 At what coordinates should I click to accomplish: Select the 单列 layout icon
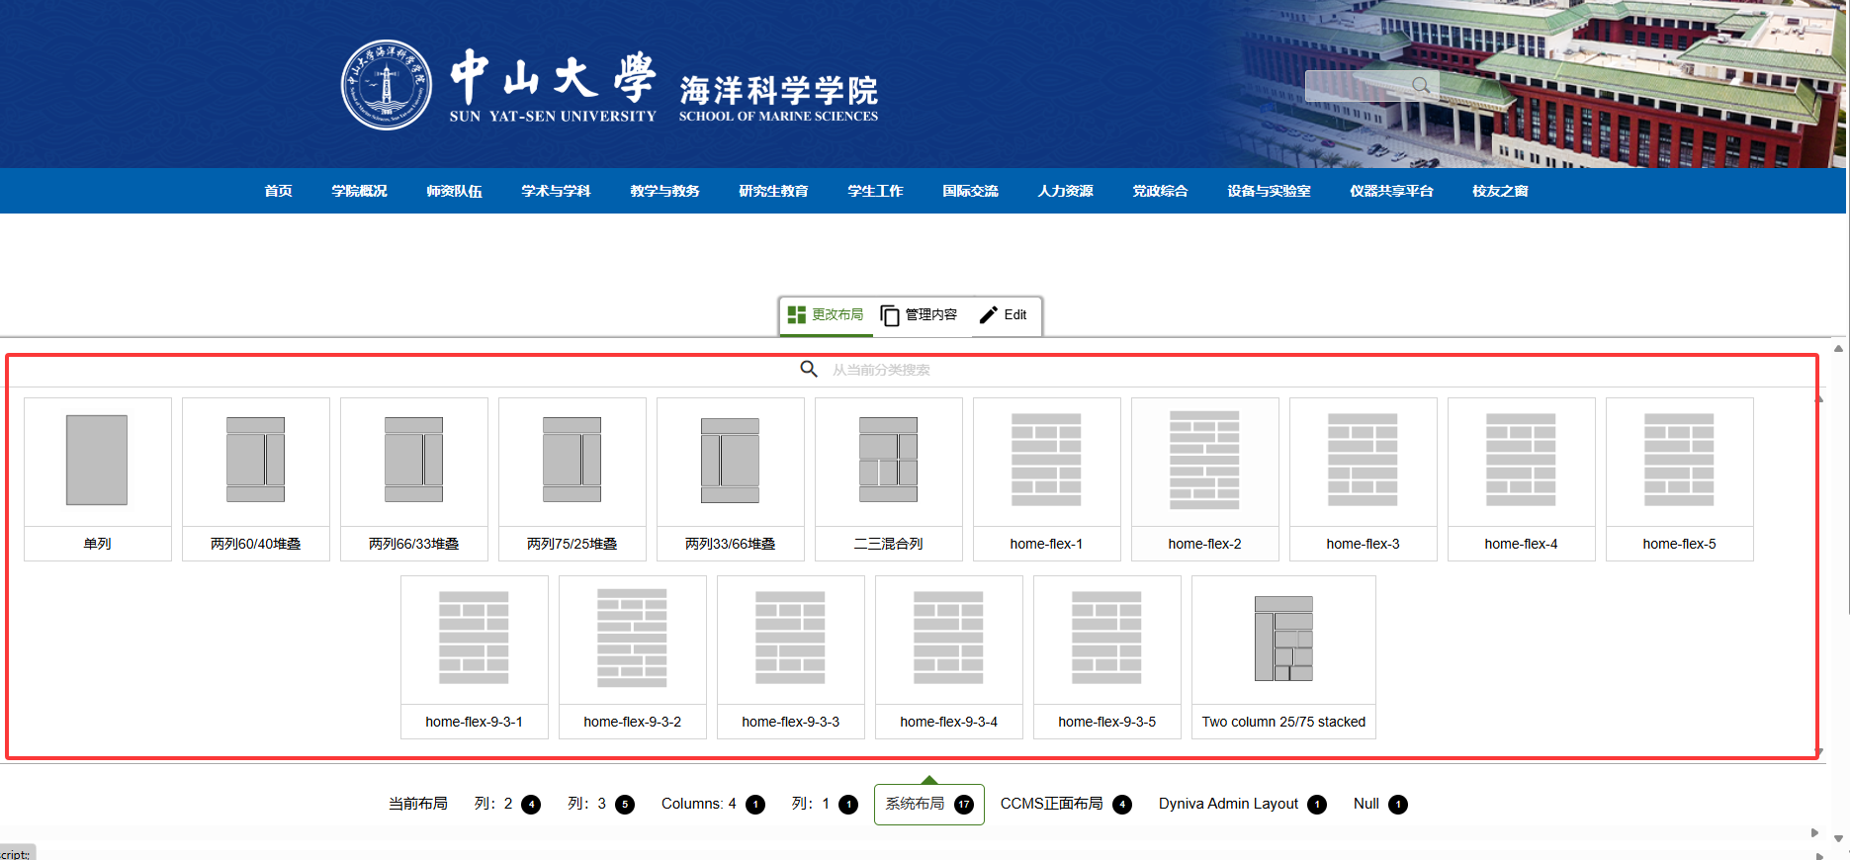coord(97,461)
